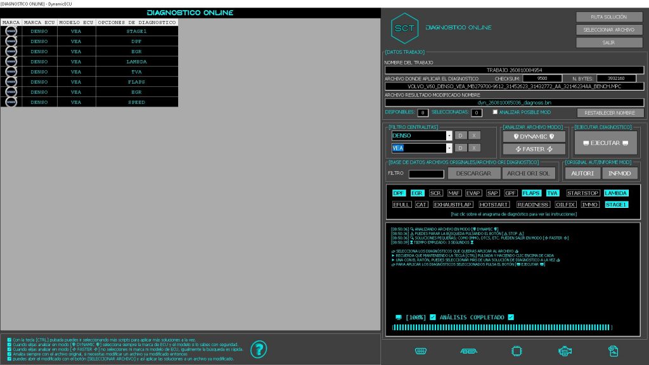Click the analysis completed progress bar
The image size is (649, 365).
[x=502, y=328]
